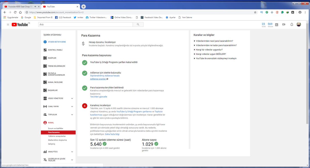Screen dimensions: 310x168
Task: Expand 'YouTube ile aranızdaki sözleşmeyi inceleyin'
Action: pyautogui.click(x=215, y=58)
